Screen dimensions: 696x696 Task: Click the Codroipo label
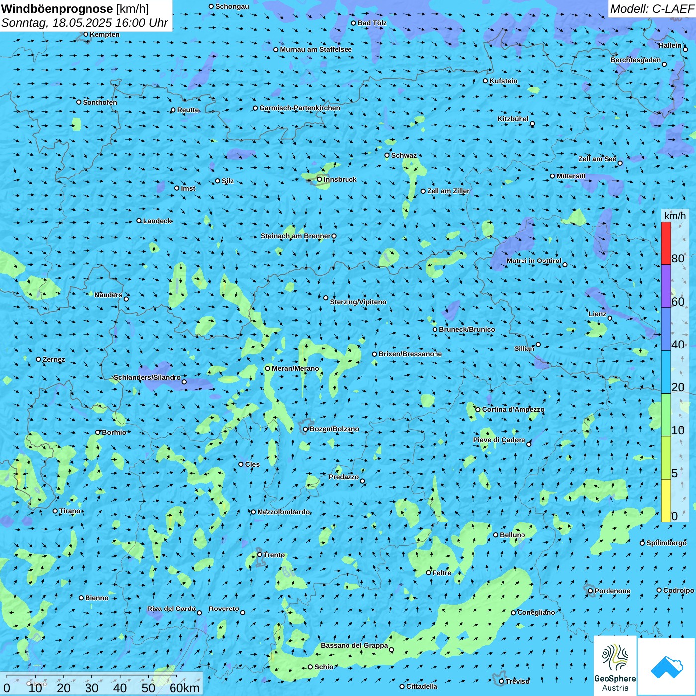click(679, 590)
